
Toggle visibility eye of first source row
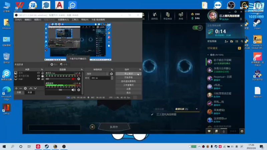point(38,73)
